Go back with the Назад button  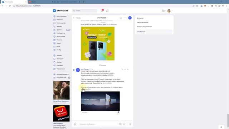pos(77,18)
